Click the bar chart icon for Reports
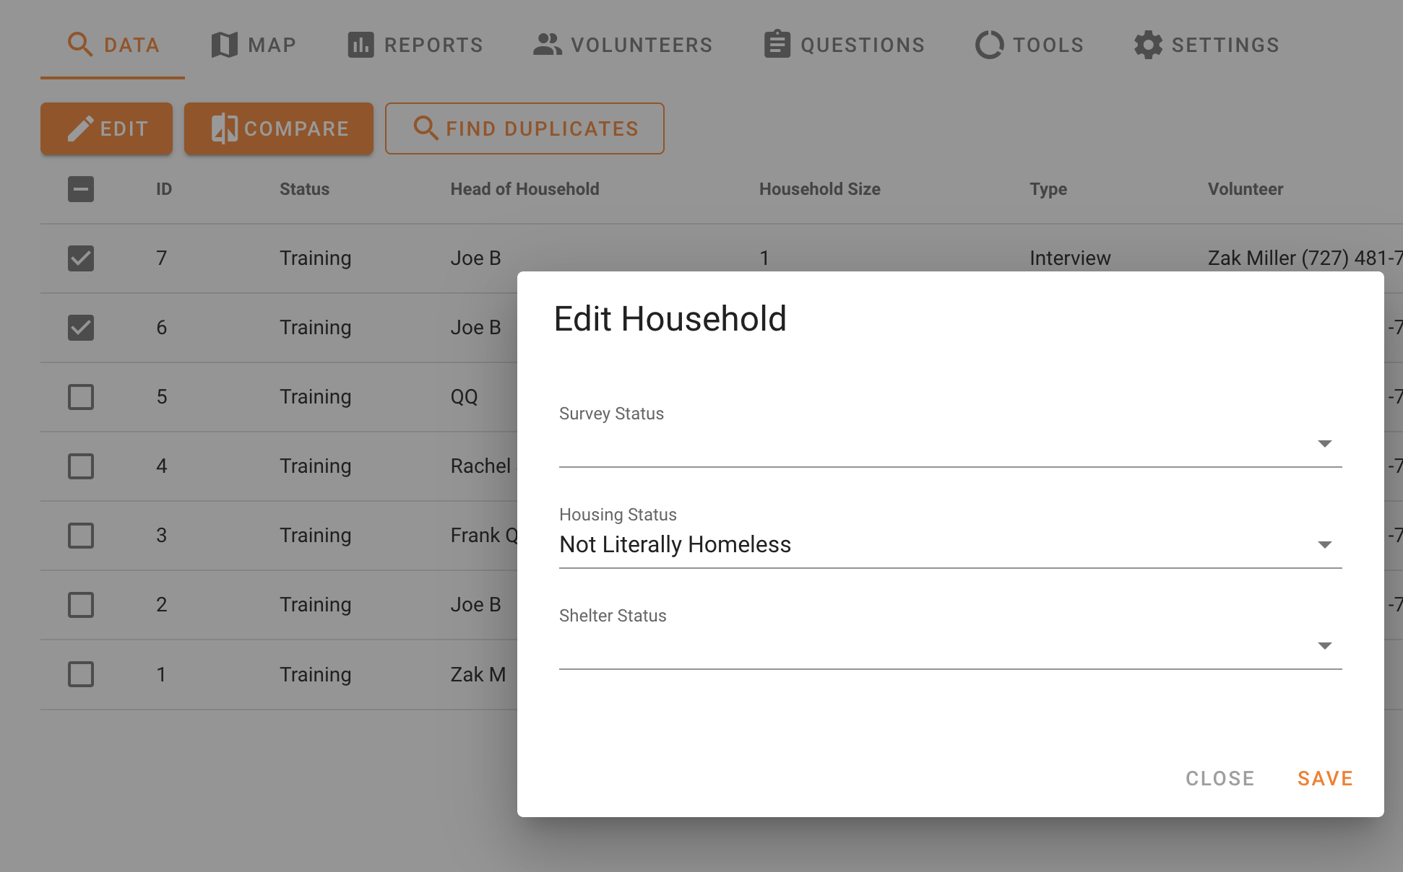This screenshot has height=872, width=1403. 361,44
